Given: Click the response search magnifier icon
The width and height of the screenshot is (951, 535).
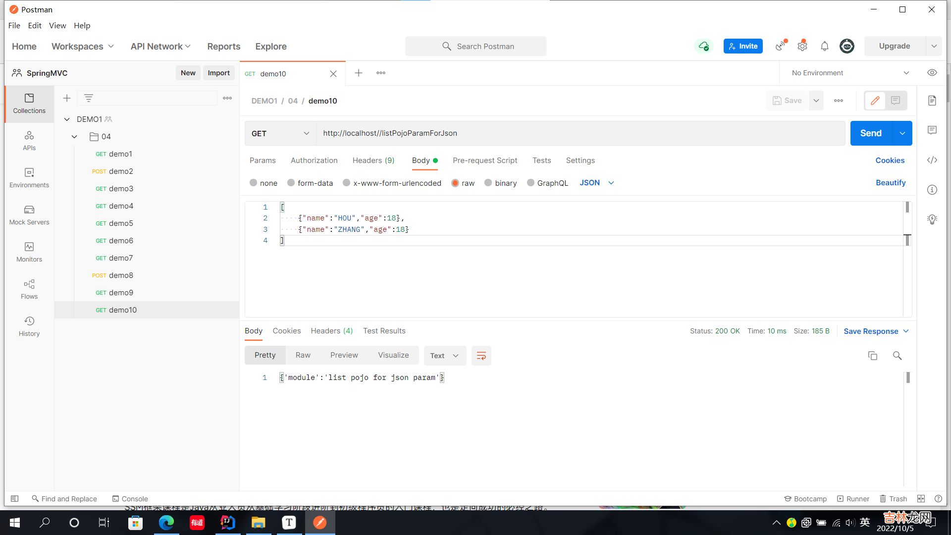Looking at the screenshot, I should point(897,356).
